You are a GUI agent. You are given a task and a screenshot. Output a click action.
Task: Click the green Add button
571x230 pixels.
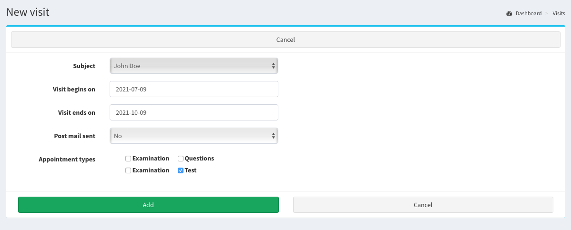pos(148,205)
